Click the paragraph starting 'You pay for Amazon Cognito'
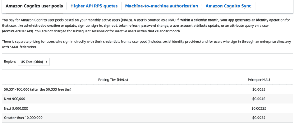The width and height of the screenshot is (294, 127). [x=146, y=26]
